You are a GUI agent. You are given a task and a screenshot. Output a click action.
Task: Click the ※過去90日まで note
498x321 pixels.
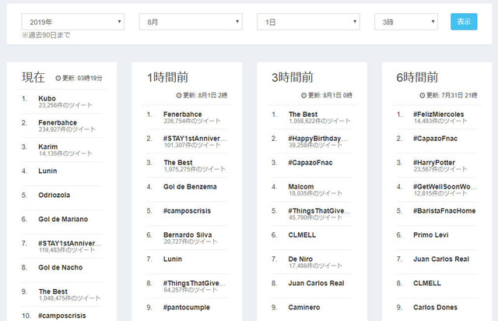pos(46,35)
